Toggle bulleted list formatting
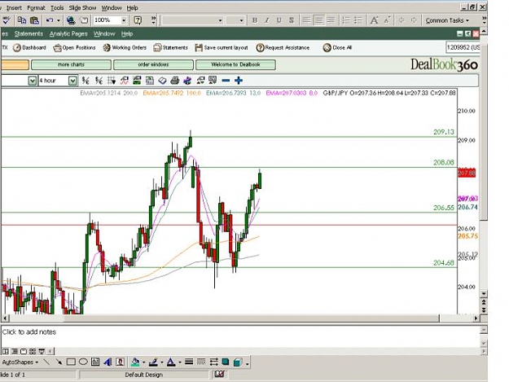This screenshot has width=509, height=382. [358, 20]
